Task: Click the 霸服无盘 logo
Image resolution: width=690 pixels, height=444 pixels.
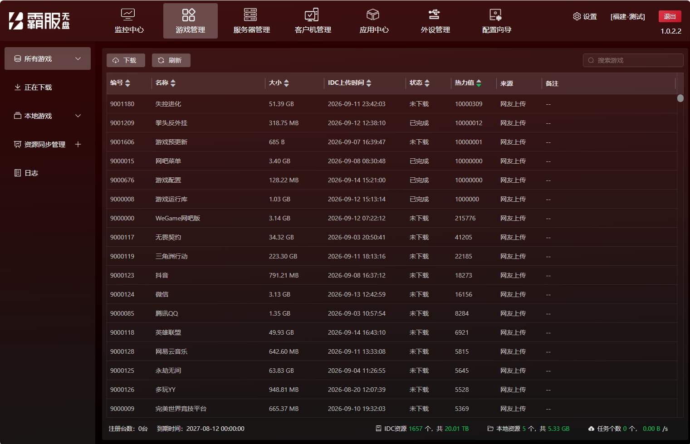Action: coord(39,21)
